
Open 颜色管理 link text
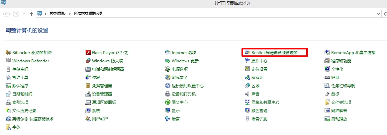click(x=259, y=111)
